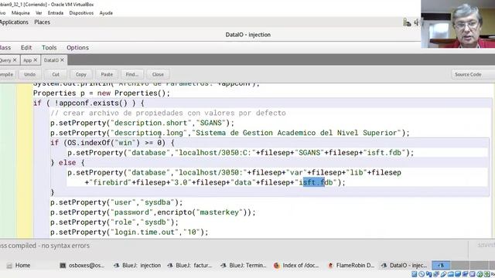Open the Class menu
Screen dimensions: 495x278
[5, 48]
